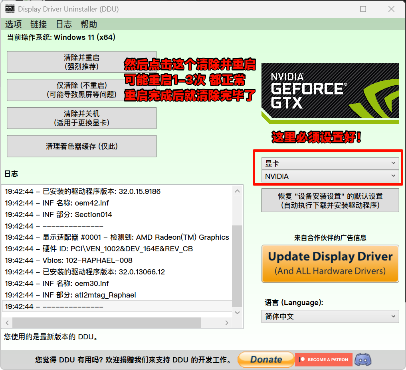Click the log scrollbar down arrow
The width and height of the screenshot is (406, 370).
coord(238,313)
